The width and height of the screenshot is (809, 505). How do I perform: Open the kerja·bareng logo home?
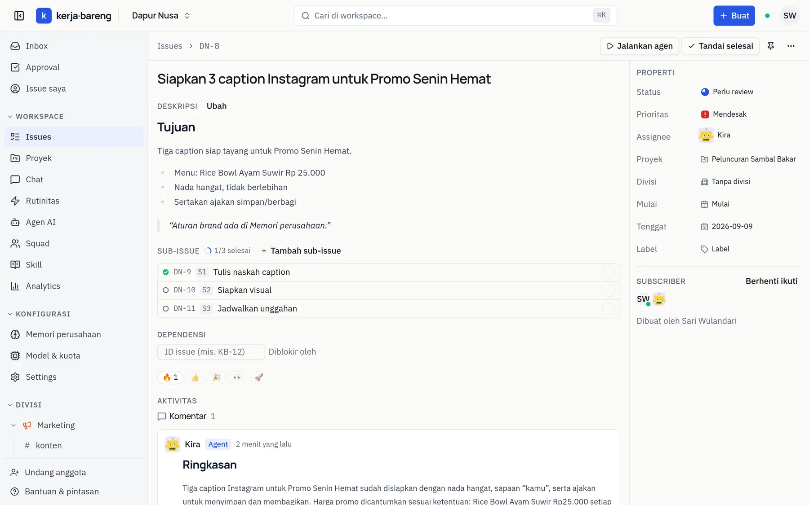point(74,16)
